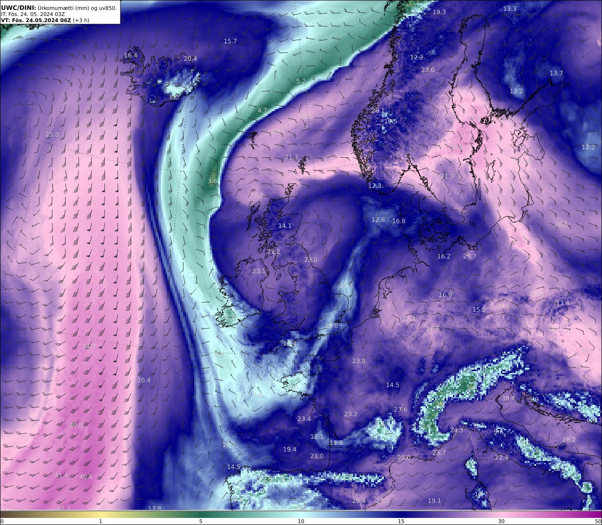Screen dimensions: 602x525
Task: Click the 41.4 value label
Action: coord(62,475)
